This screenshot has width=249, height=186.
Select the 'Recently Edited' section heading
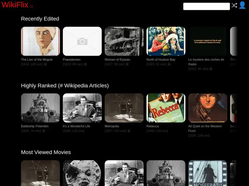(x=40, y=19)
